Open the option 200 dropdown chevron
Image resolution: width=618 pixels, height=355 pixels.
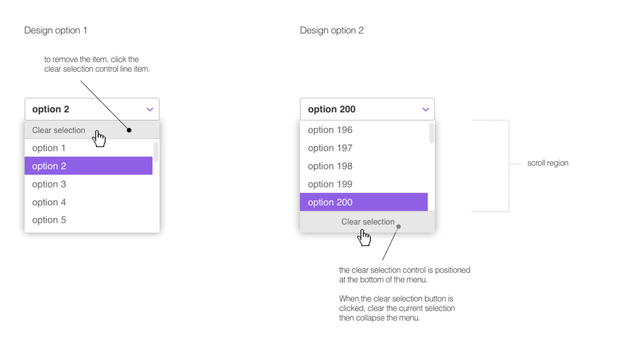coord(425,109)
